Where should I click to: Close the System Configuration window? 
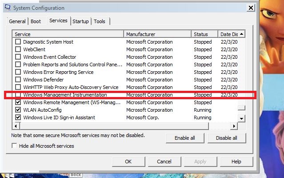click(x=251, y=8)
